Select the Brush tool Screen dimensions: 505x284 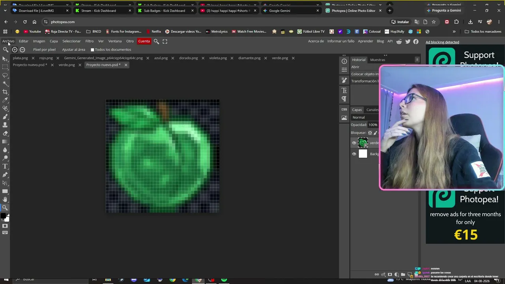5,117
